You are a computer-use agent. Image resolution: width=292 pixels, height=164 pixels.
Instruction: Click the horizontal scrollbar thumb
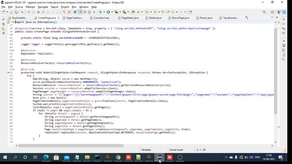71,146
